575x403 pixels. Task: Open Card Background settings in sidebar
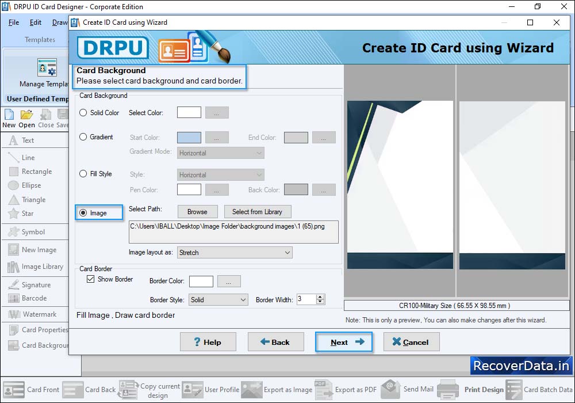pos(39,345)
